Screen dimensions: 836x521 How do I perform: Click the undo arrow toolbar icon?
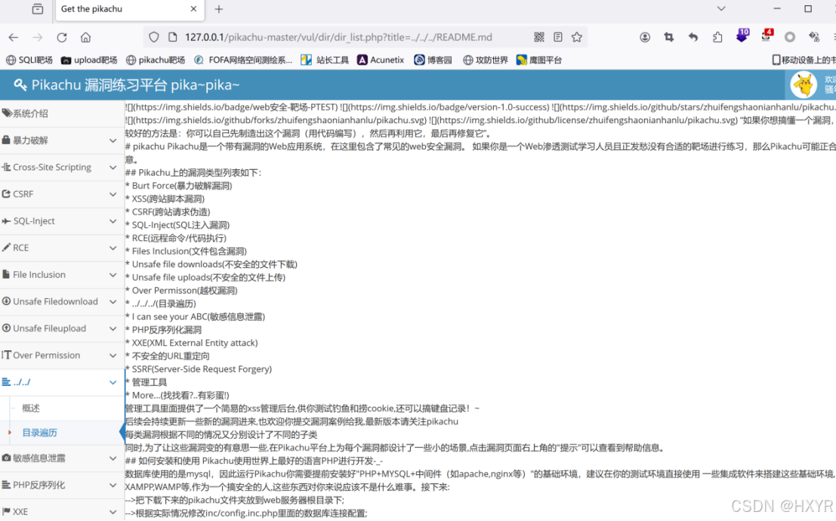693,37
